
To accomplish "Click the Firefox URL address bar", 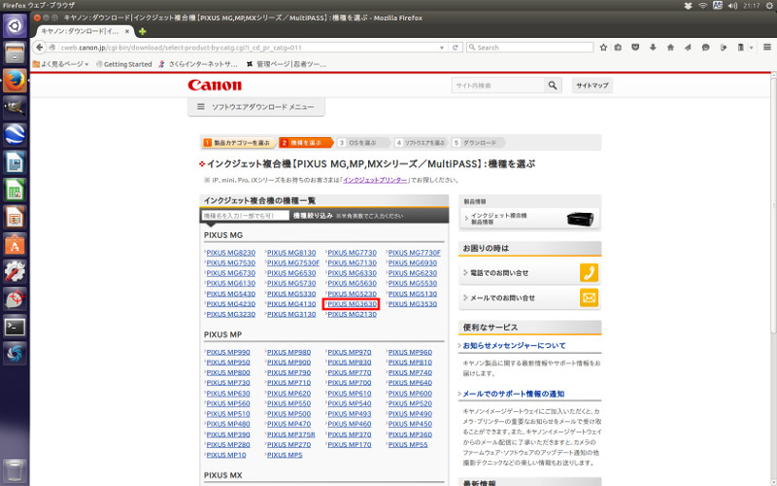I will (x=248, y=48).
